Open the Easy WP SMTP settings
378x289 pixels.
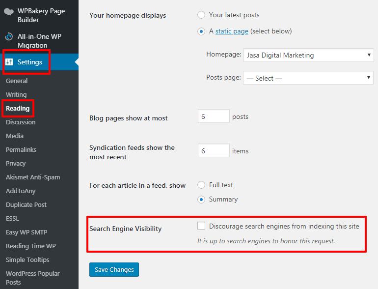(x=27, y=232)
